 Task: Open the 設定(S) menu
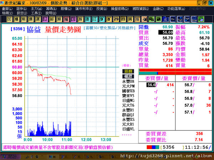[x=22, y=13]
